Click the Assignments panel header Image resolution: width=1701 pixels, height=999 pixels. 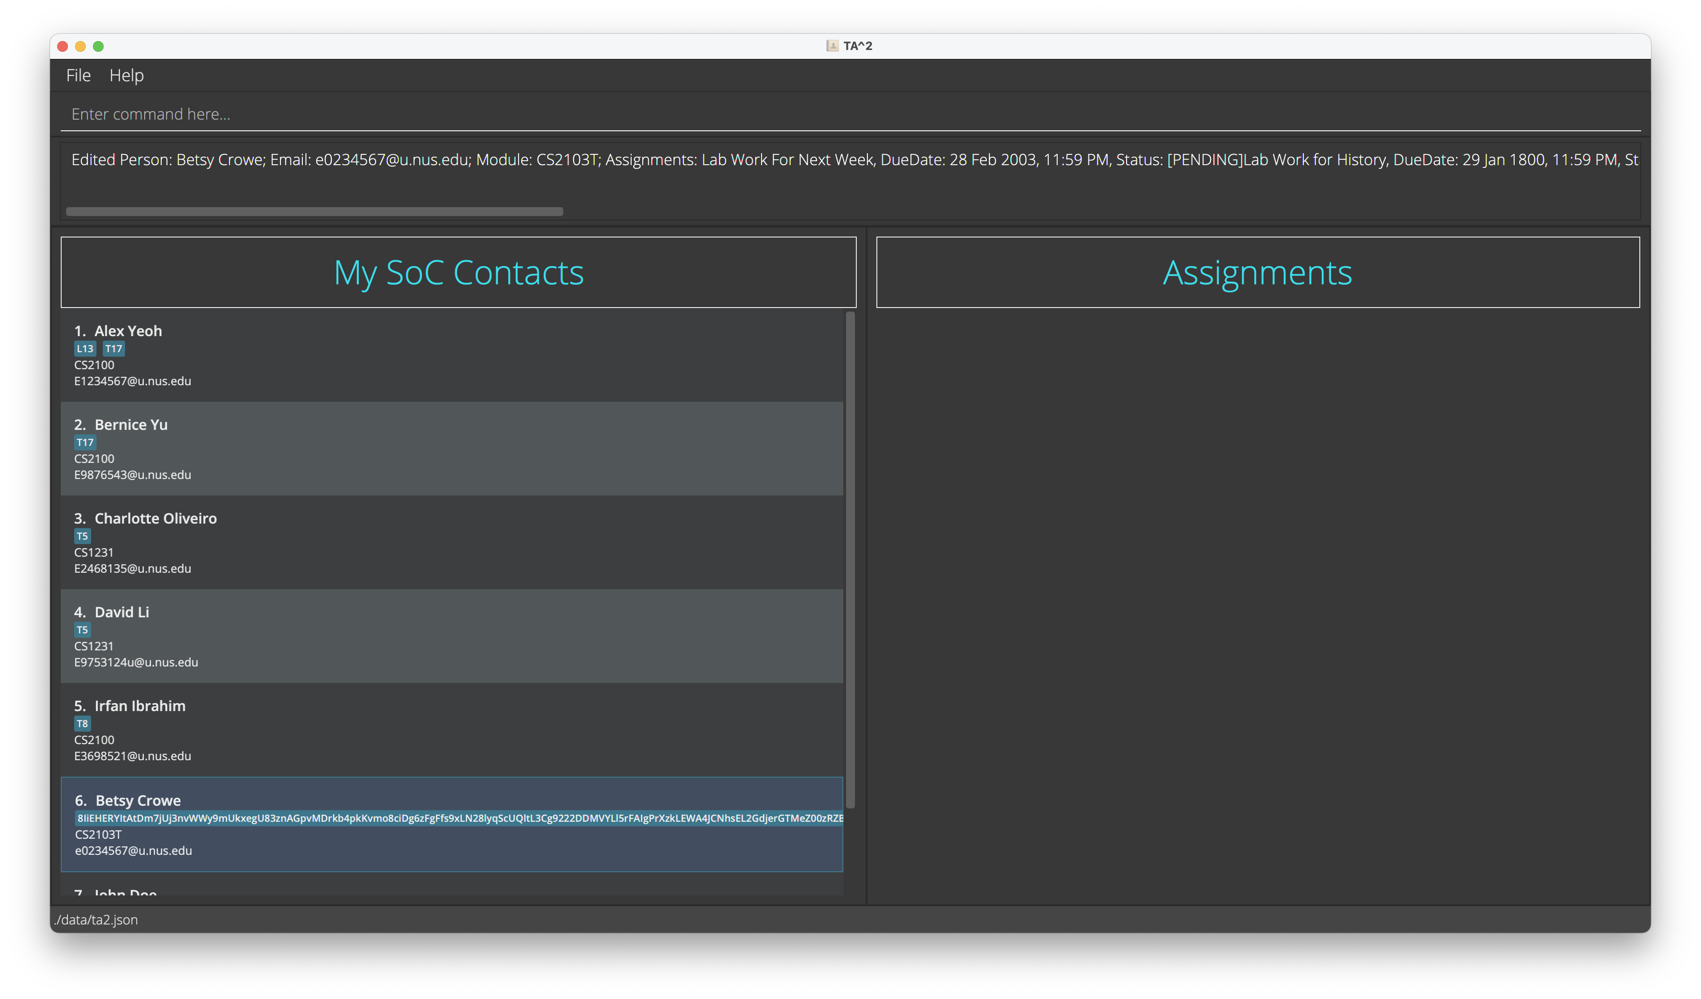(1257, 273)
